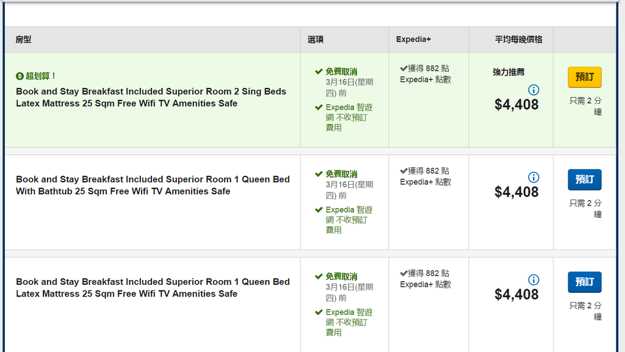Click the green 超划算 dollar icon
Screen dimensions: 625x352
20,76
